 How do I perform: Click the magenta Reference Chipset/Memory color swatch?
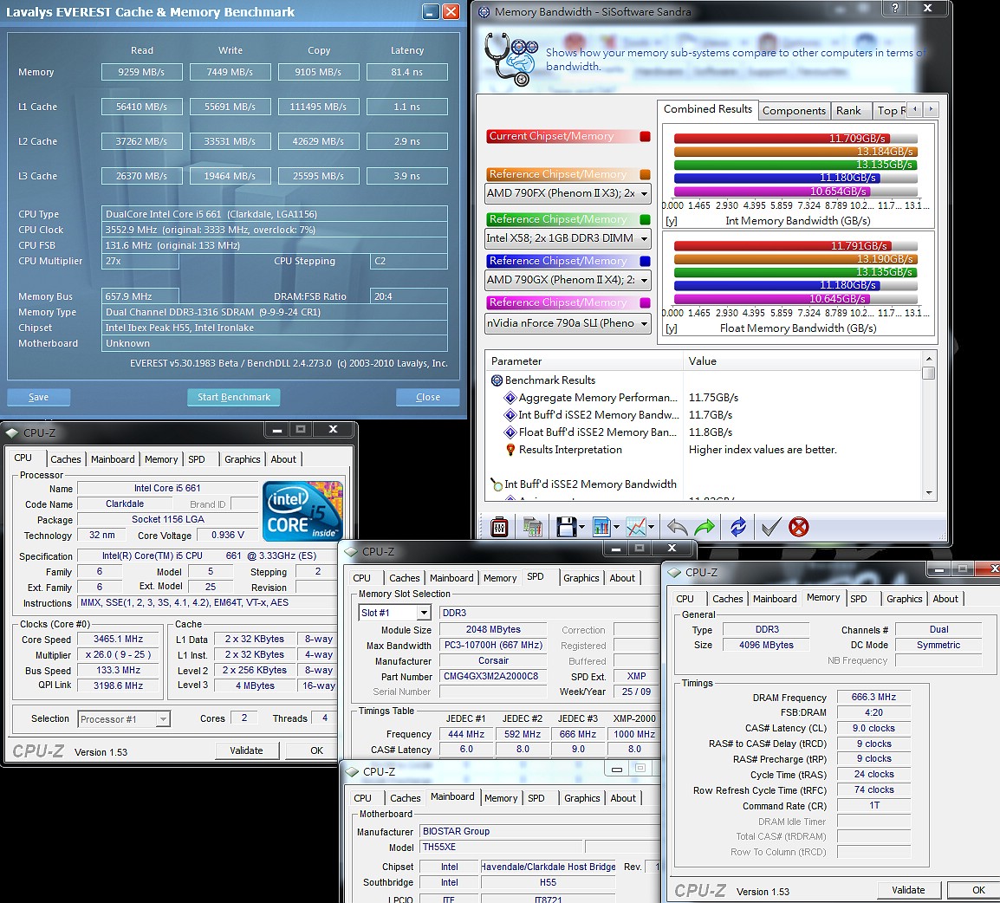pyautogui.click(x=645, y=303)
